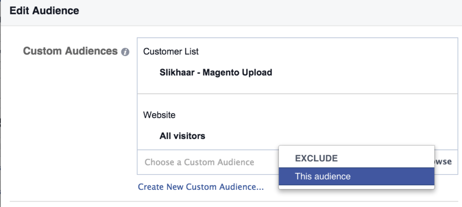
Task: Click the Website category label
Action: (159, 115)
